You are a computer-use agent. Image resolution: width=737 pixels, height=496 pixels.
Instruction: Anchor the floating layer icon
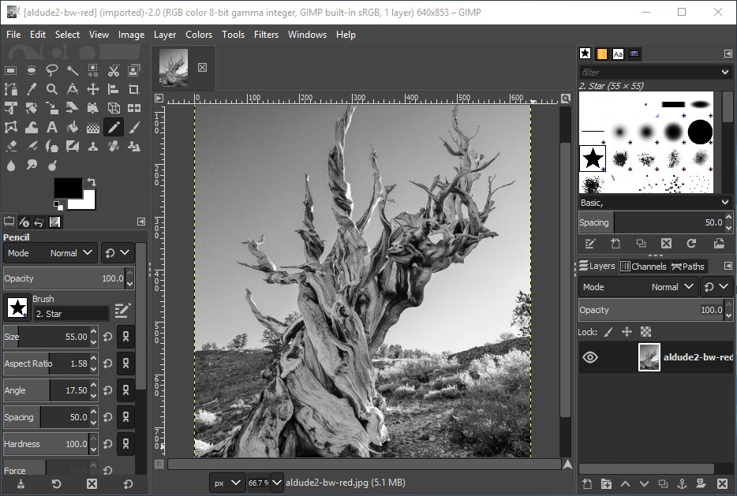pyautogui.click(x=682, y=483)
